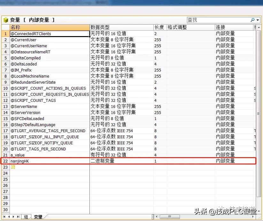Click the search magnifier icon in 查找 box
This screenshot has width=263, height=221.
pyautogui.click(x=253, y=20)
